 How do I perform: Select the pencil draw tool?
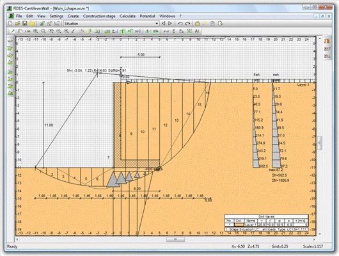(13, 31)
